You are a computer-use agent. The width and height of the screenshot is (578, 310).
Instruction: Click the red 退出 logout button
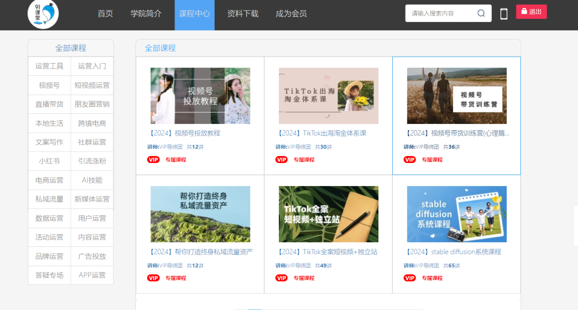pyautogui.click(x=531, y=12)
